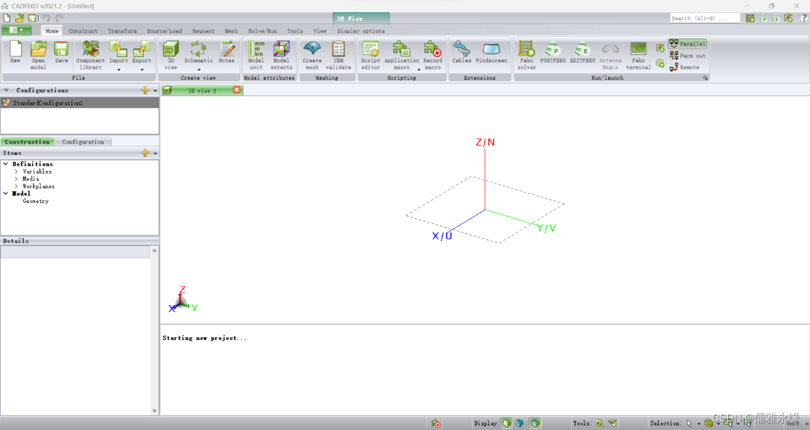810x430 pixels.
Task: Open the Cables extension
Action: coord(462,53)
